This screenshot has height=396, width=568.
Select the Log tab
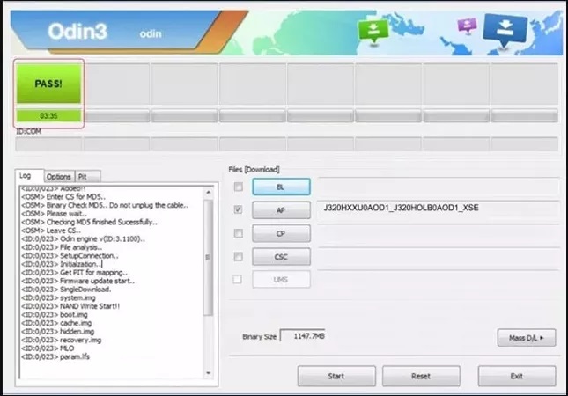(x=27, y=176)
